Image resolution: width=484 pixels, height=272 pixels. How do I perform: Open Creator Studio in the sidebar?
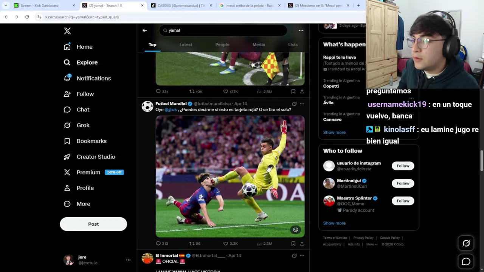89,156
